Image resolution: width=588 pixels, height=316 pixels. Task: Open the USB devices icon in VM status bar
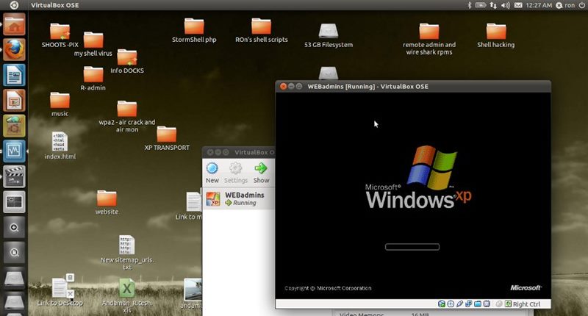coord(460,304)
